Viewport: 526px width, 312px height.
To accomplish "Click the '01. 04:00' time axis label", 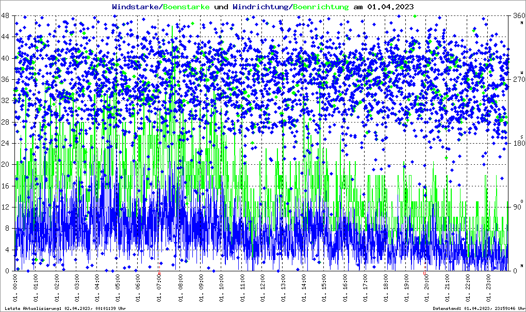I will click(x=97, y=288).
